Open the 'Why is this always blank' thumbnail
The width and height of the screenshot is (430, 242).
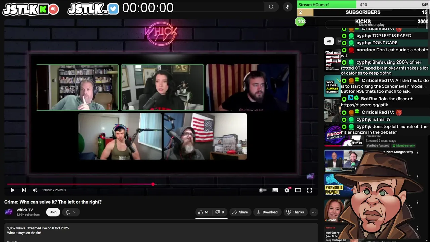[332, 86]
